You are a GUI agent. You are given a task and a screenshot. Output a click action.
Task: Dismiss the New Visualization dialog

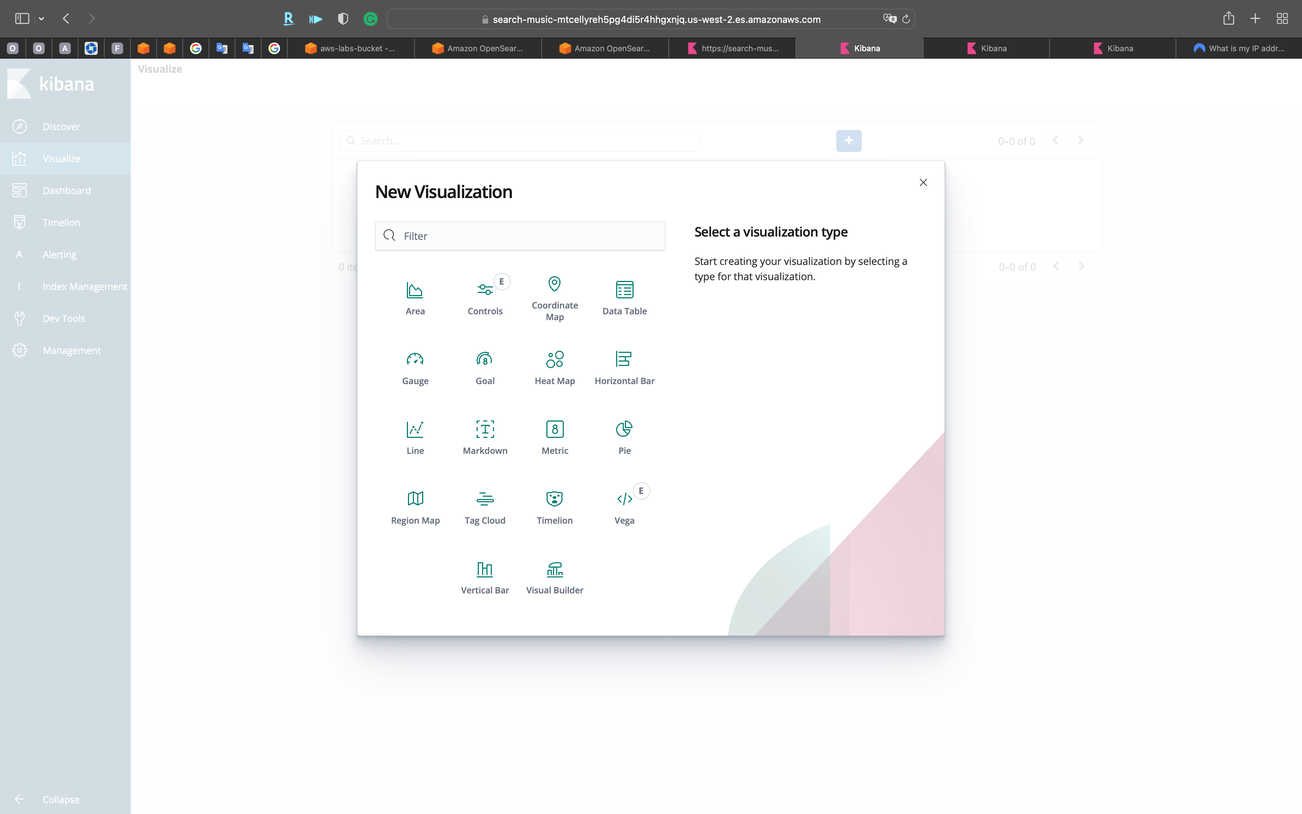pos(923,182)
